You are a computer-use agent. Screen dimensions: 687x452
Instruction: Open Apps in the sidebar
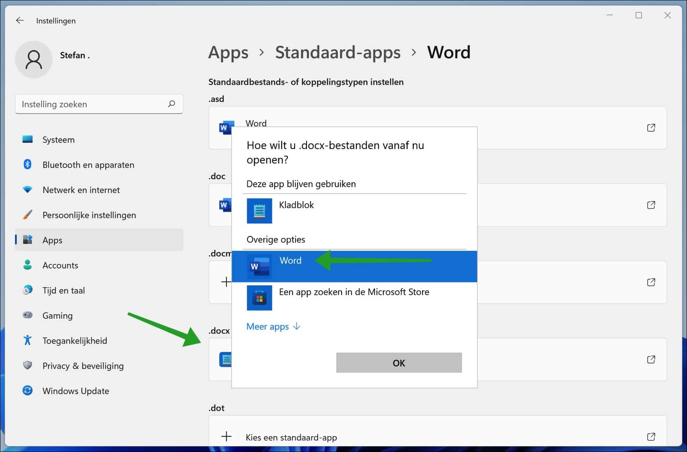coord(52,240)
